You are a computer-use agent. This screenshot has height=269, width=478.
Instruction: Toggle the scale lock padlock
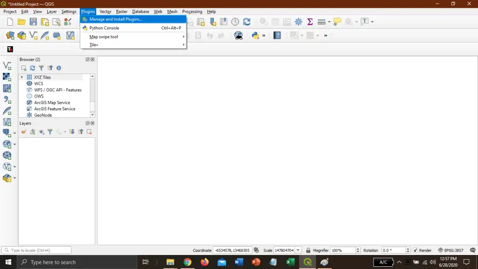[308, 250]
